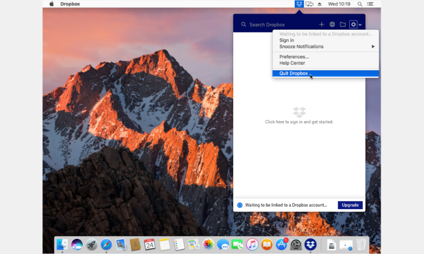This screenshot has width=424, height=254.
Task: Click the Dropbox icon in menu bar
Action: [x=299, y=4]
